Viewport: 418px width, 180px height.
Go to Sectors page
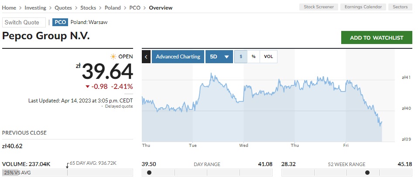coord(400,7)
